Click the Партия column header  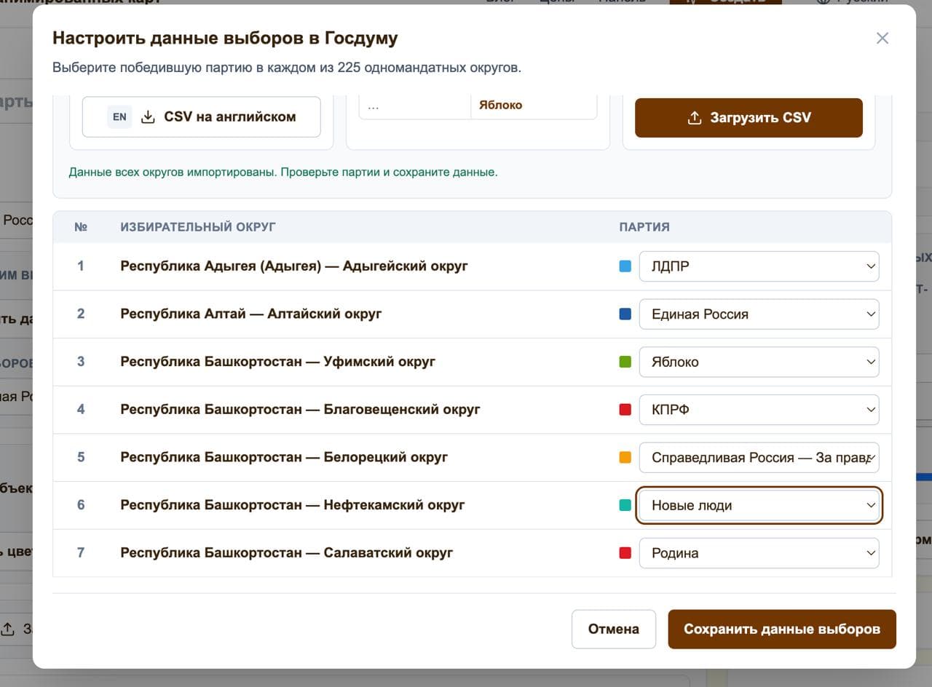(644, 227)
